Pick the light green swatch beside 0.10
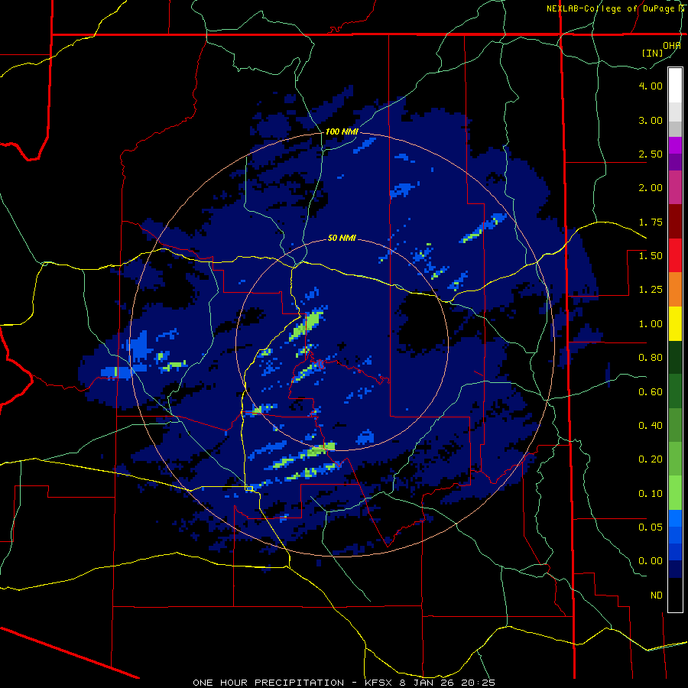Screen dimensions: 688x688 675,493
